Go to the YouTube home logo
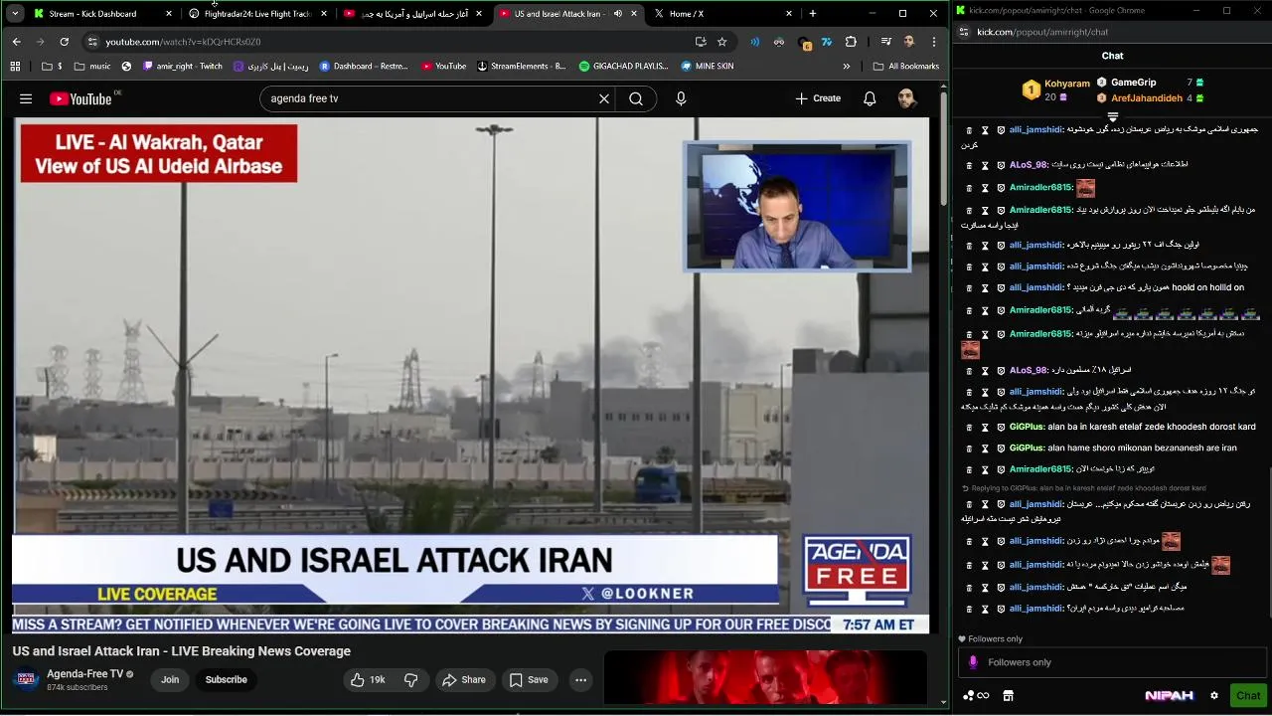Screen dimensions: 1272x716 point(80,98)
